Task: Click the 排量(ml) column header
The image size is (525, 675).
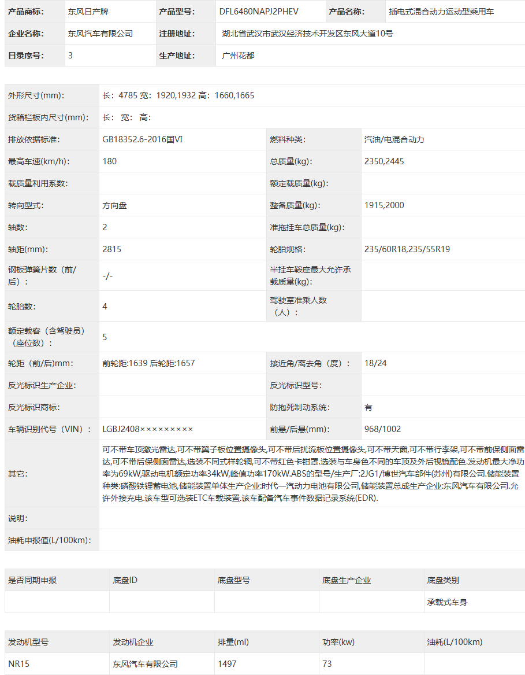Action: tap(233, 642)
